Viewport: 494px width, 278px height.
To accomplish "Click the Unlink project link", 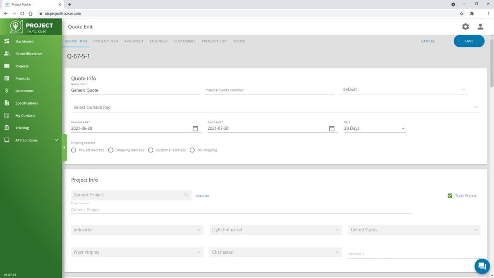I will coord(203,196).
